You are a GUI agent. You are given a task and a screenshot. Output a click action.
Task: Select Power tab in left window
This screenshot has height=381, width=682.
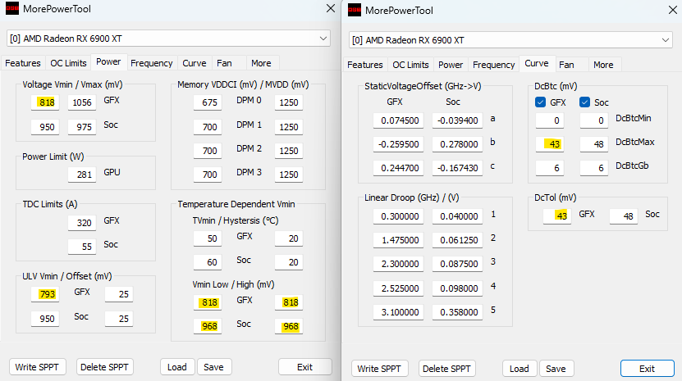point(108,62)
